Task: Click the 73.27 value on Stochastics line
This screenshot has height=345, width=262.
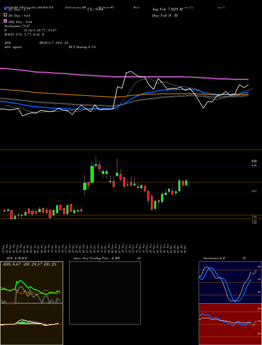Action: (254, 273)
